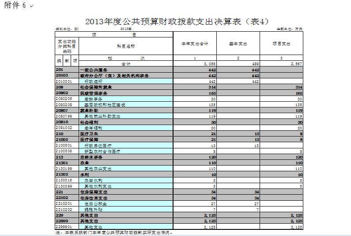
Task: Click the 新型农村合作医疗 cell
Action: pyautogui.click(x=102, y=151)
